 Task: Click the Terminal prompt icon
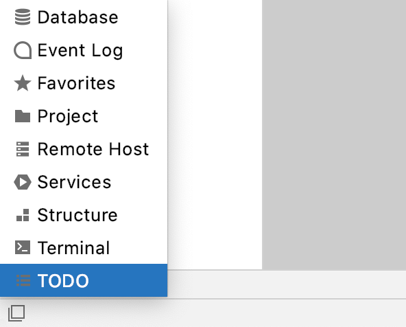23,247
